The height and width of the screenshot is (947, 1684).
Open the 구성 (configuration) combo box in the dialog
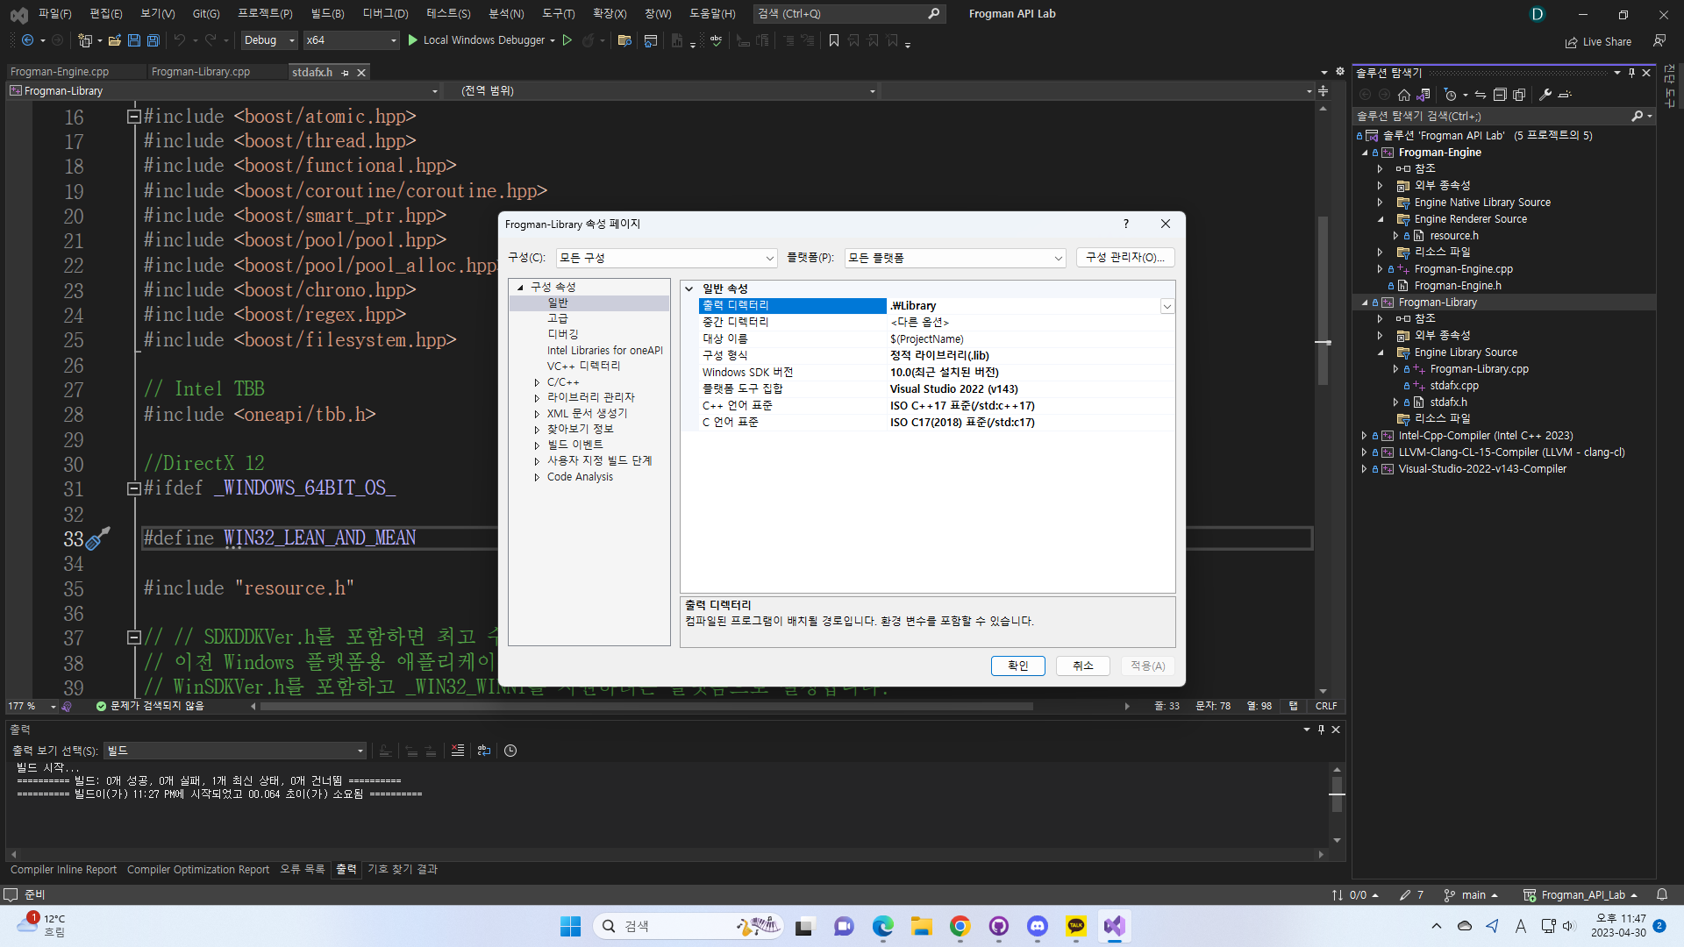(667, 258)
